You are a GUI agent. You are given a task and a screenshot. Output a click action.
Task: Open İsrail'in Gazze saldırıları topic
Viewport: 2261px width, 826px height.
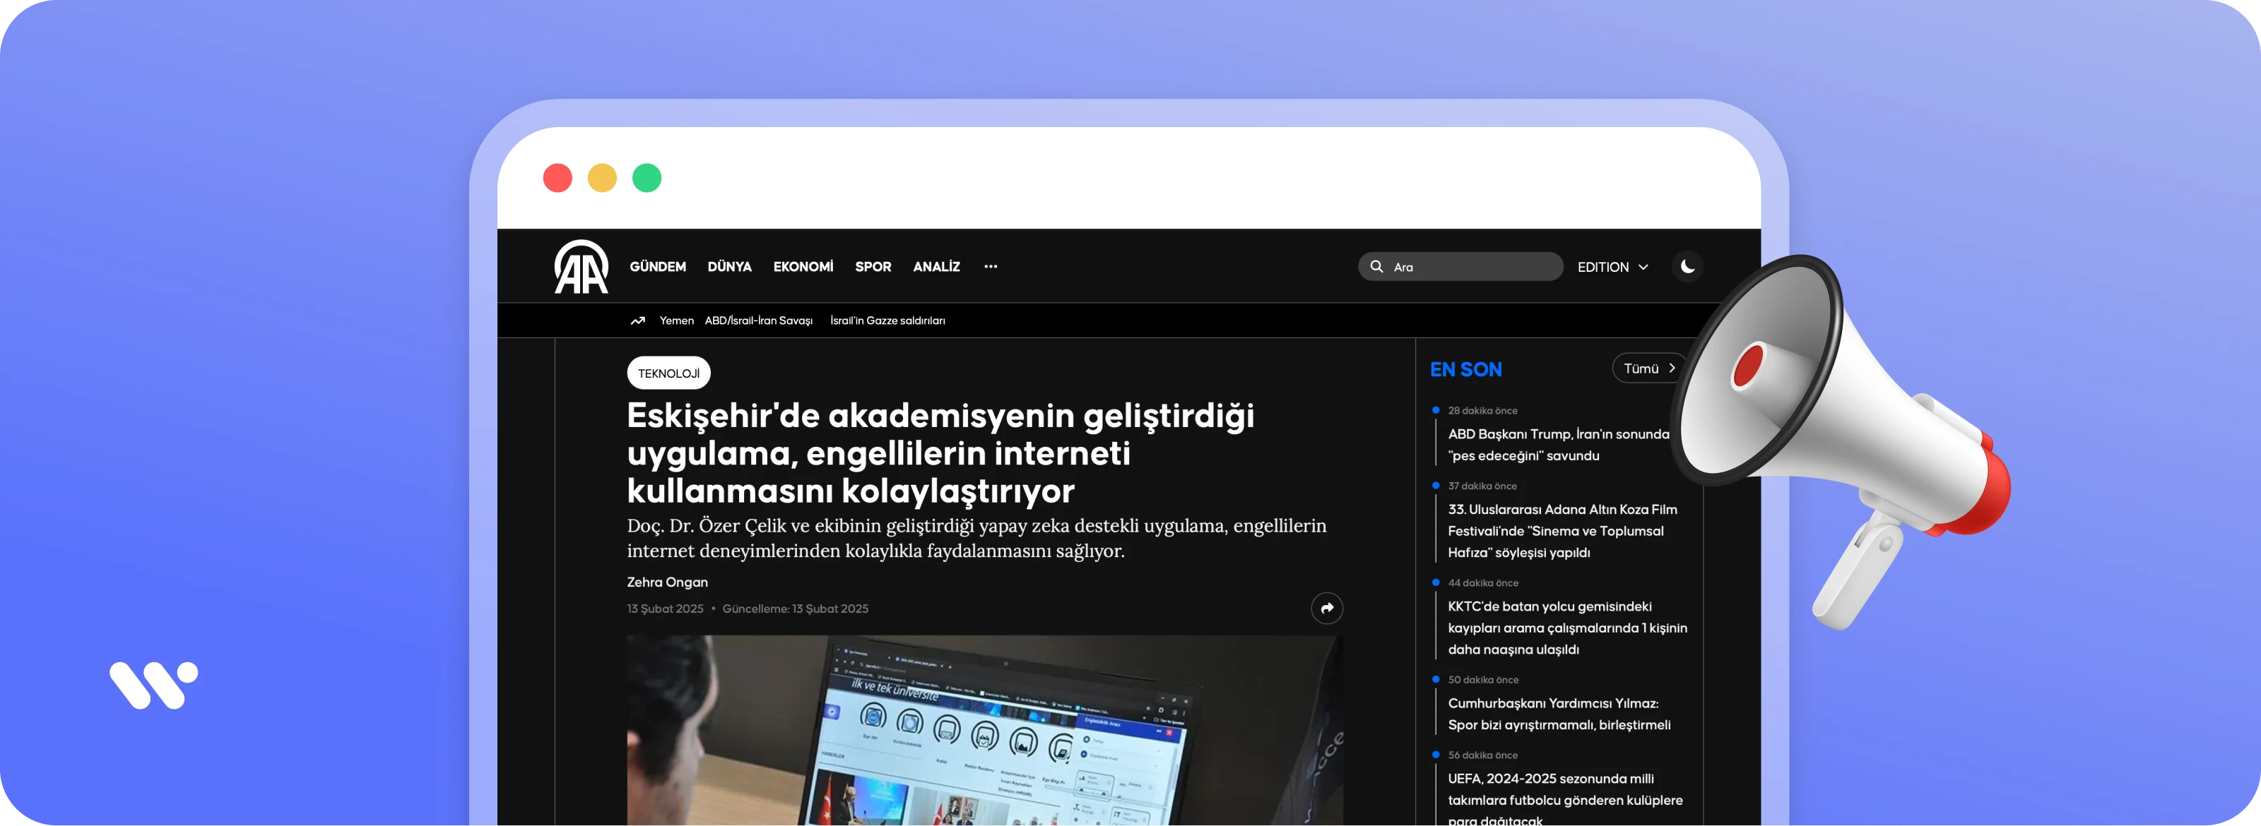[x=887, y=321]
